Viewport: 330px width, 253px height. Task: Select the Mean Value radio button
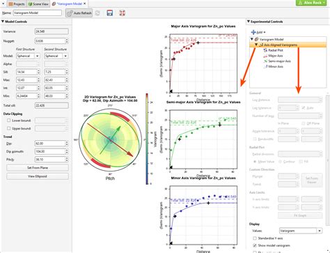pyautogui.click(x=255, y=162)
